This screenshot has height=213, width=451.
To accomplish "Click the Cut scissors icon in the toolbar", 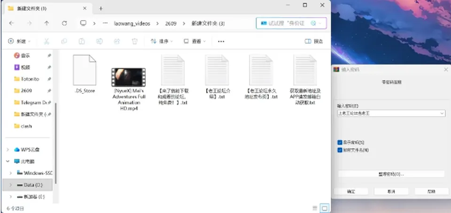I will coord(47,41).
